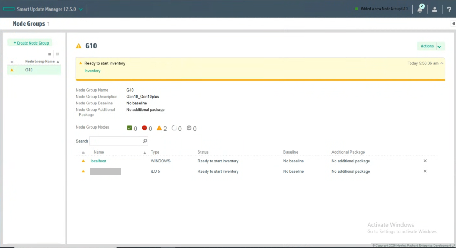Screen dimensions: 456x248
Task: Click the WINDOWS type cell
Action: tap(161, 161)
